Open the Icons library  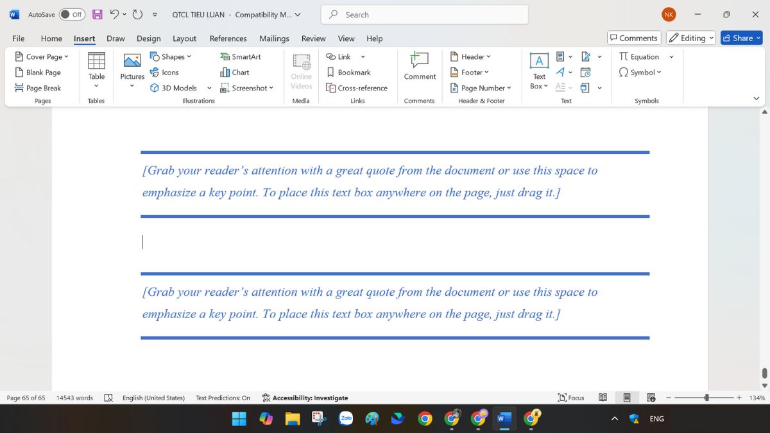point(164,72)
